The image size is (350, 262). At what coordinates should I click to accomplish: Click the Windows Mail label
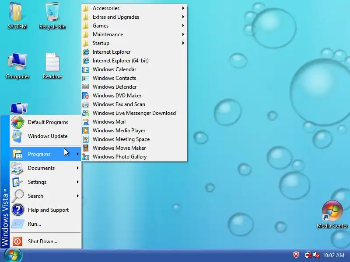pyautogui.click(x=109, y=122)
